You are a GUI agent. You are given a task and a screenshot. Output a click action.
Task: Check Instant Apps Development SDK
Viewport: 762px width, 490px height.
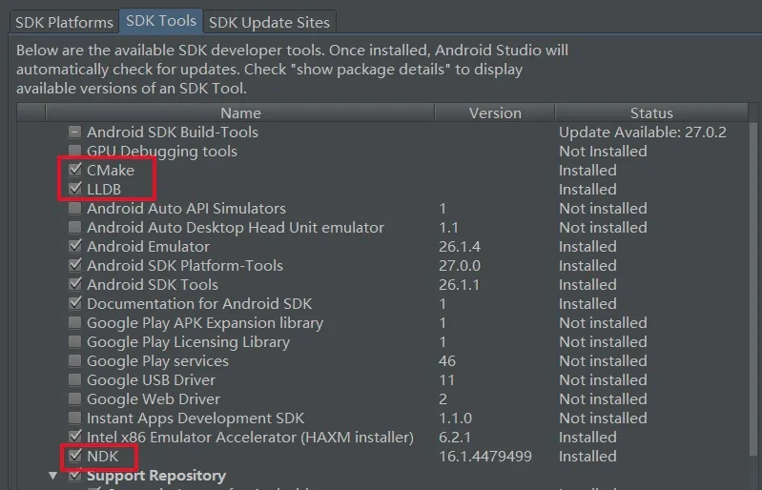pyautogui.click(x=75, y=419)
